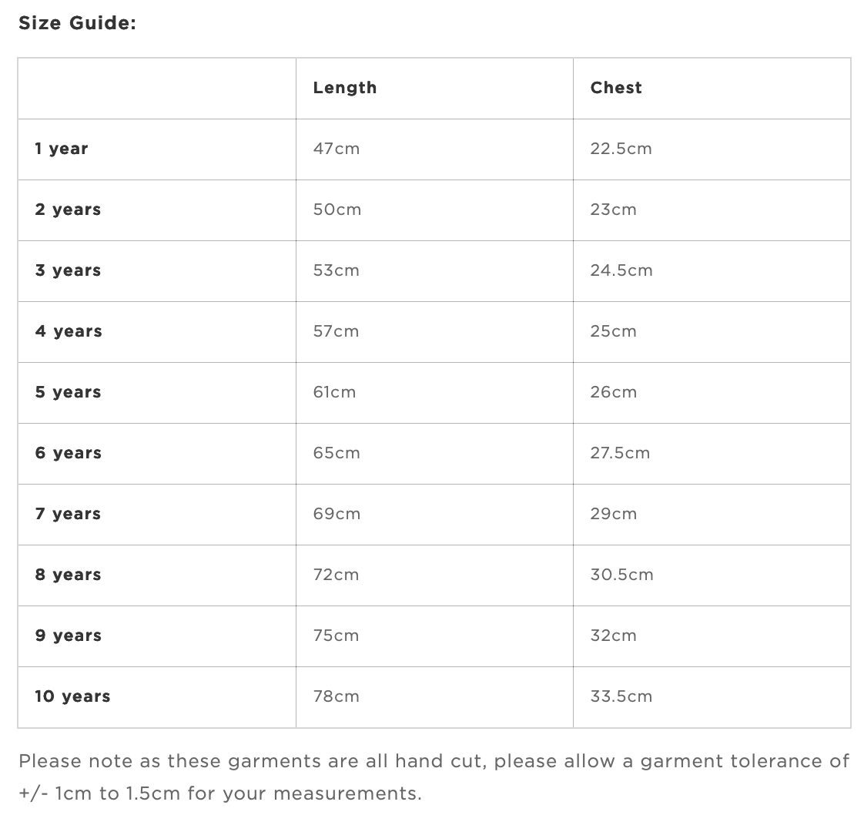The image size is (864, 832).
Task: Click the 47cm length value
Action: point(336,149)
